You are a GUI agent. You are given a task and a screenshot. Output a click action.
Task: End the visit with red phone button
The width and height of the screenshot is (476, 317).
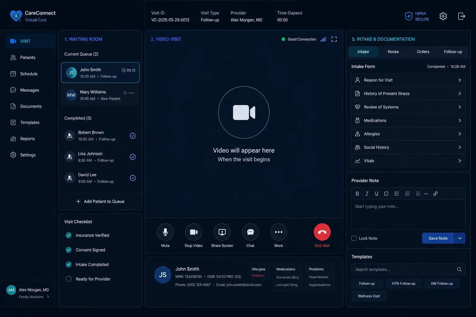(x=322, y=232)
